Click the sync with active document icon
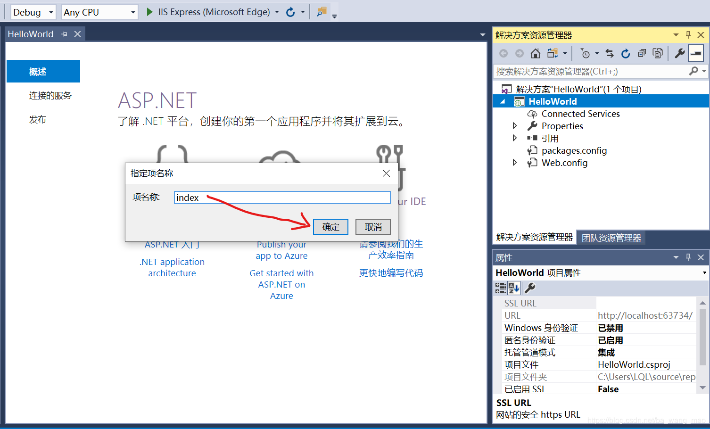 pos(610,53)
